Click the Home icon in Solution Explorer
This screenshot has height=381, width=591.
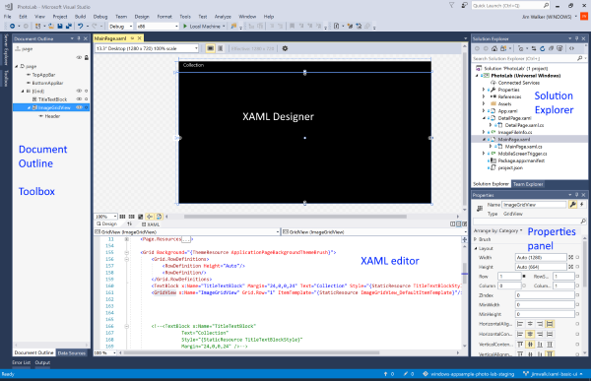tap(494, 48)
